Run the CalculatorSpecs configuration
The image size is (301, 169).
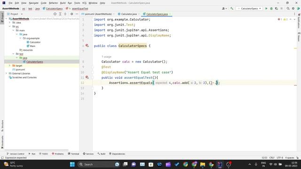click(266, 8)
